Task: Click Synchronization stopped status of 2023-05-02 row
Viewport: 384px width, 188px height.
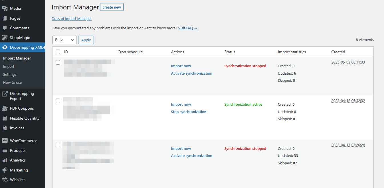Action: coord(245,66)
